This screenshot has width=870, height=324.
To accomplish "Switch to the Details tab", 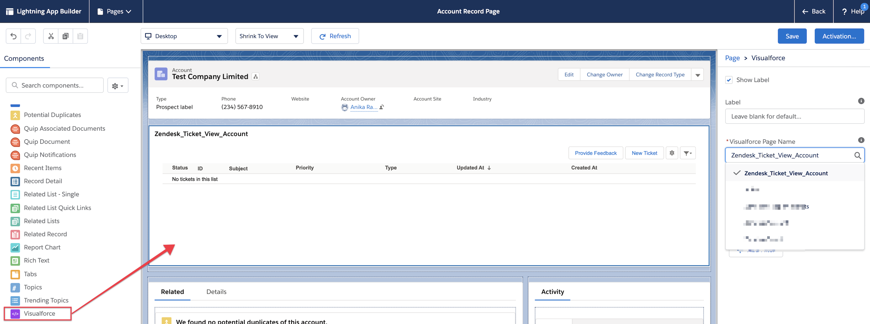I will [216, 292].
